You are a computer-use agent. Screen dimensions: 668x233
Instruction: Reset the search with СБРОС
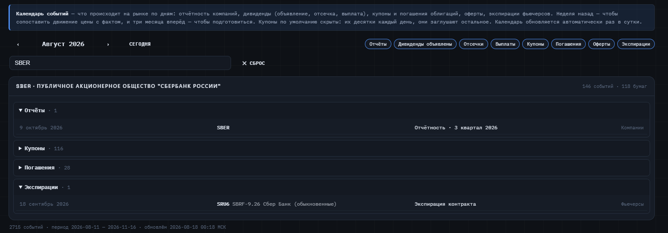tap(253, 63)
